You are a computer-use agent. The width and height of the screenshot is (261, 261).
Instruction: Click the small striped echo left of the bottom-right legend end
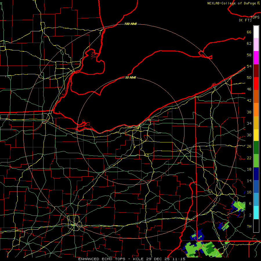click(x=223, y=226)
